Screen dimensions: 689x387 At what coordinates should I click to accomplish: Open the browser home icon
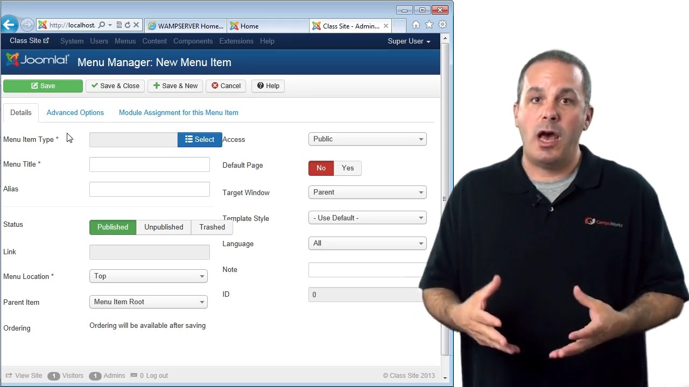coord(416,25)
